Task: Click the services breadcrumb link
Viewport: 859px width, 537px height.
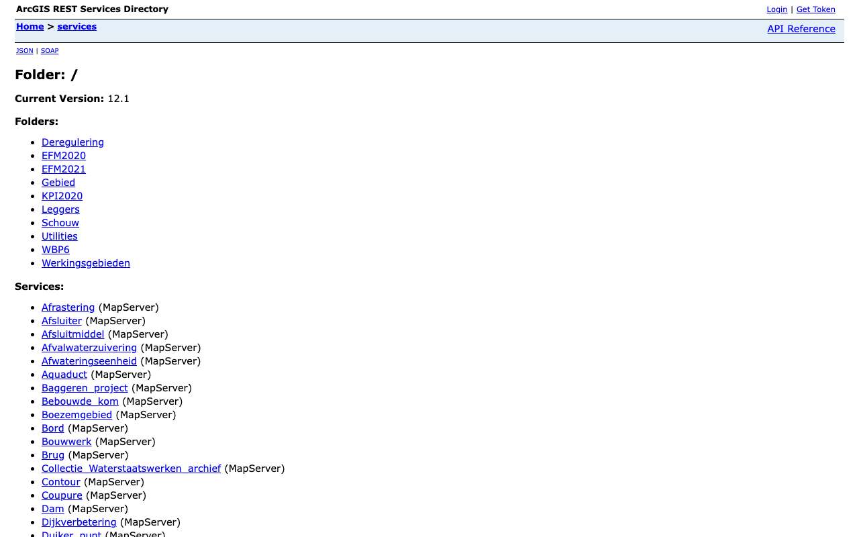Action: (77, 27)
